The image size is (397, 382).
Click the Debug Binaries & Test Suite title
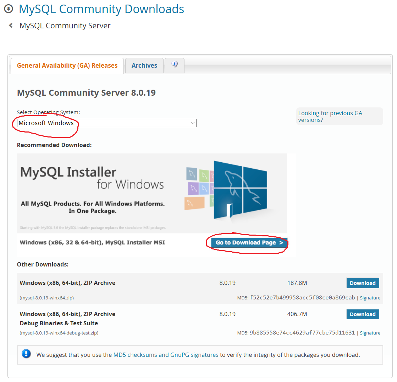pyautogui.click(x=59, y=323)
